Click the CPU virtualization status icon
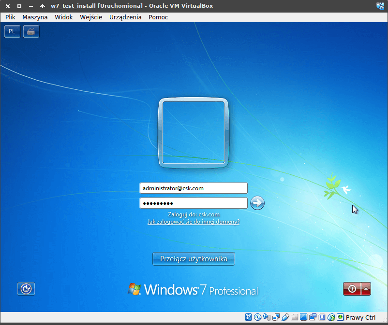Image resolution: width=388 pixels, height=325 pixels. (322, 317)
